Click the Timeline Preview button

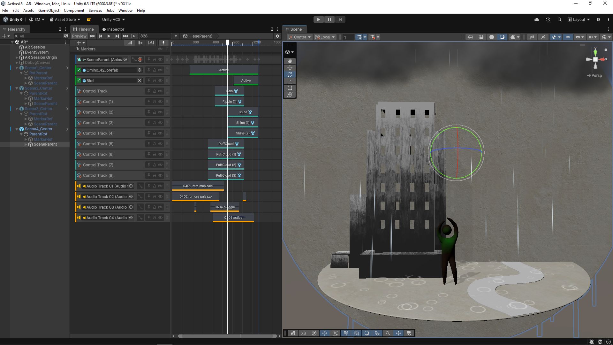79,36
